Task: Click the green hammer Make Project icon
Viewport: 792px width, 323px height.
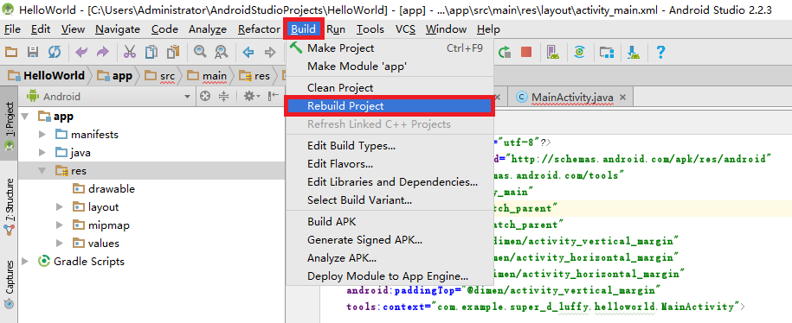Action: point(296,47)
